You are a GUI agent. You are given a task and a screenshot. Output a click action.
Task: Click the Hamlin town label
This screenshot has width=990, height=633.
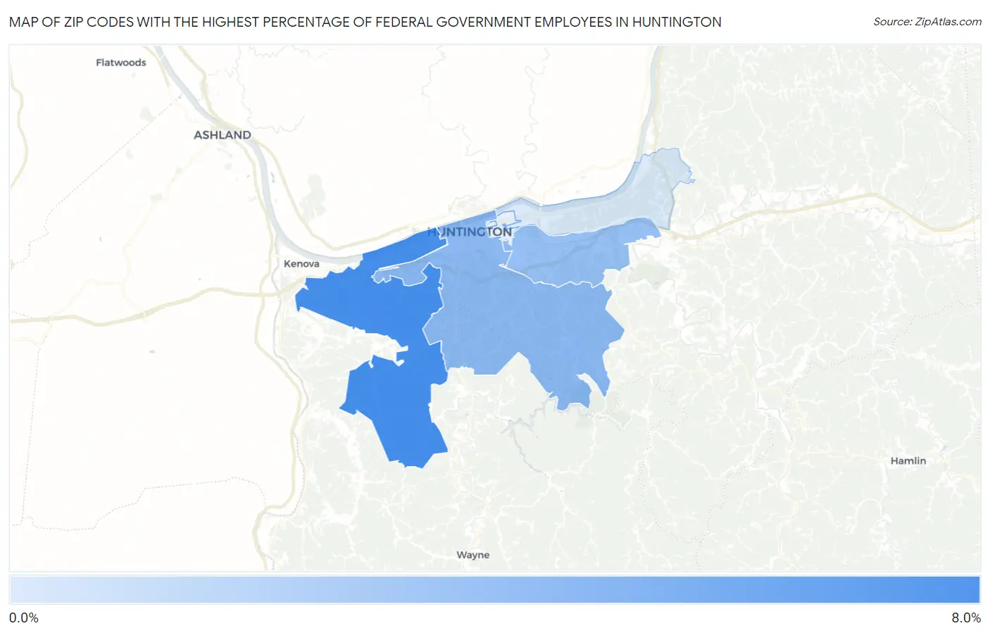tap(908, 460)
